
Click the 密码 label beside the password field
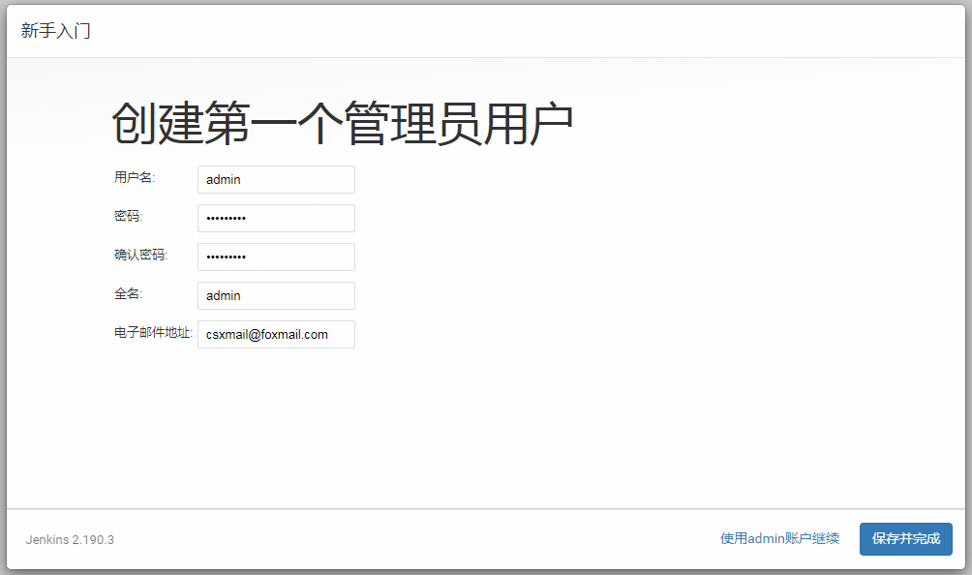pyautogui.click(x=128, y=217)
